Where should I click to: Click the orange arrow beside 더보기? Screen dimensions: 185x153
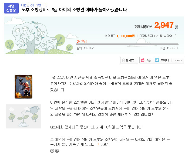(99, 144)
